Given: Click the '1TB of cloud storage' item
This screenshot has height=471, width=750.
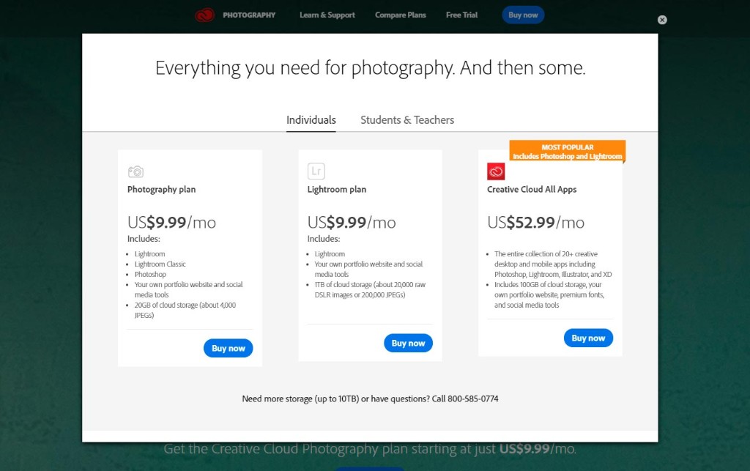Looking at the screenshot, I should click(370, 290).
